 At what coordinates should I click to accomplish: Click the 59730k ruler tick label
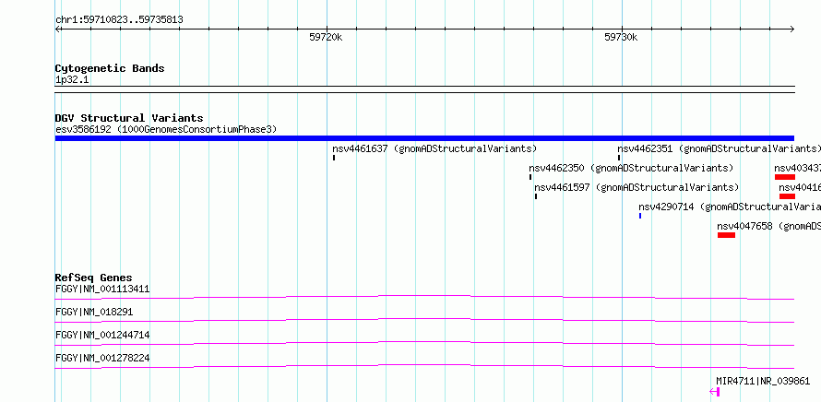621,37
